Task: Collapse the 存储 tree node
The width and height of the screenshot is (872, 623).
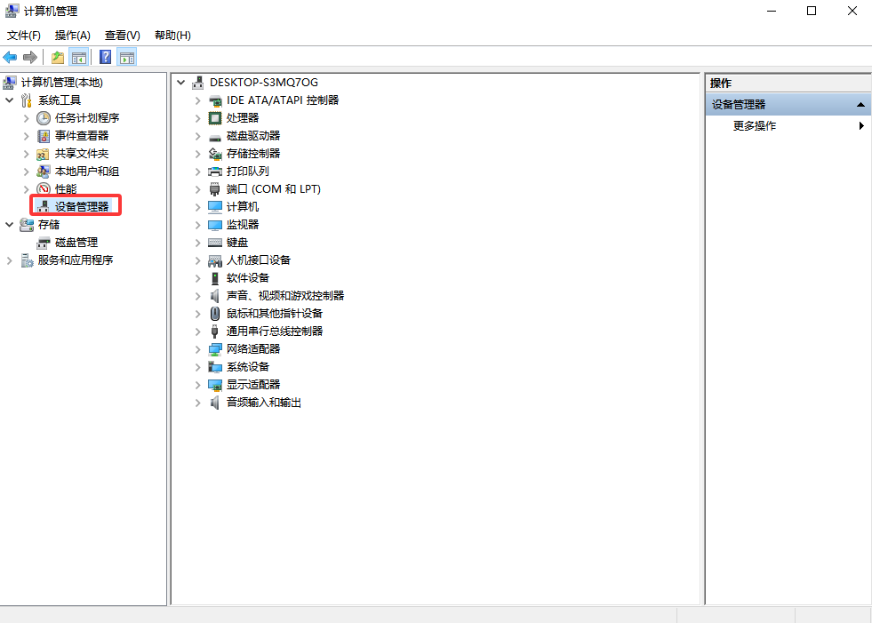Action: 10,225
